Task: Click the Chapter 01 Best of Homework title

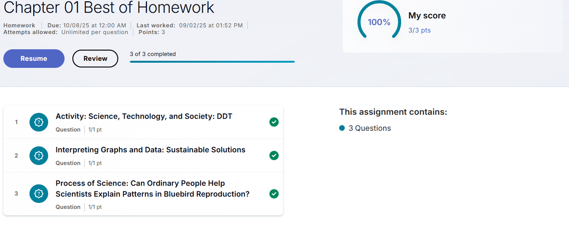Action: click(x=109, y=7)
